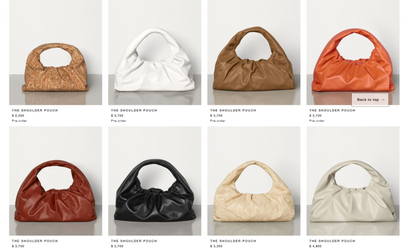Click the up chevron in Back to top
This screenshot has width=409, height=249.
(383, 100)
